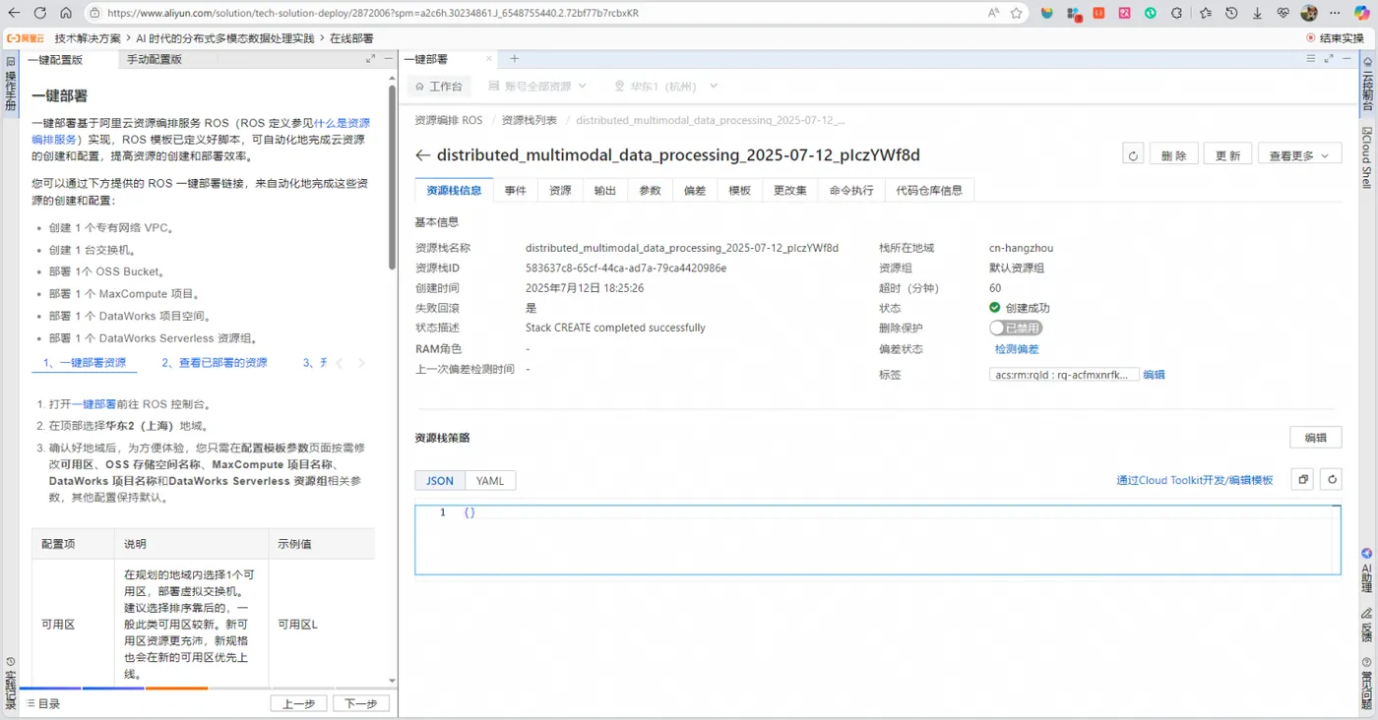Image resolution: width=1378 pixels, height=720 pixels.
Task: Open the browser home page icon
Action: point(65,13)
